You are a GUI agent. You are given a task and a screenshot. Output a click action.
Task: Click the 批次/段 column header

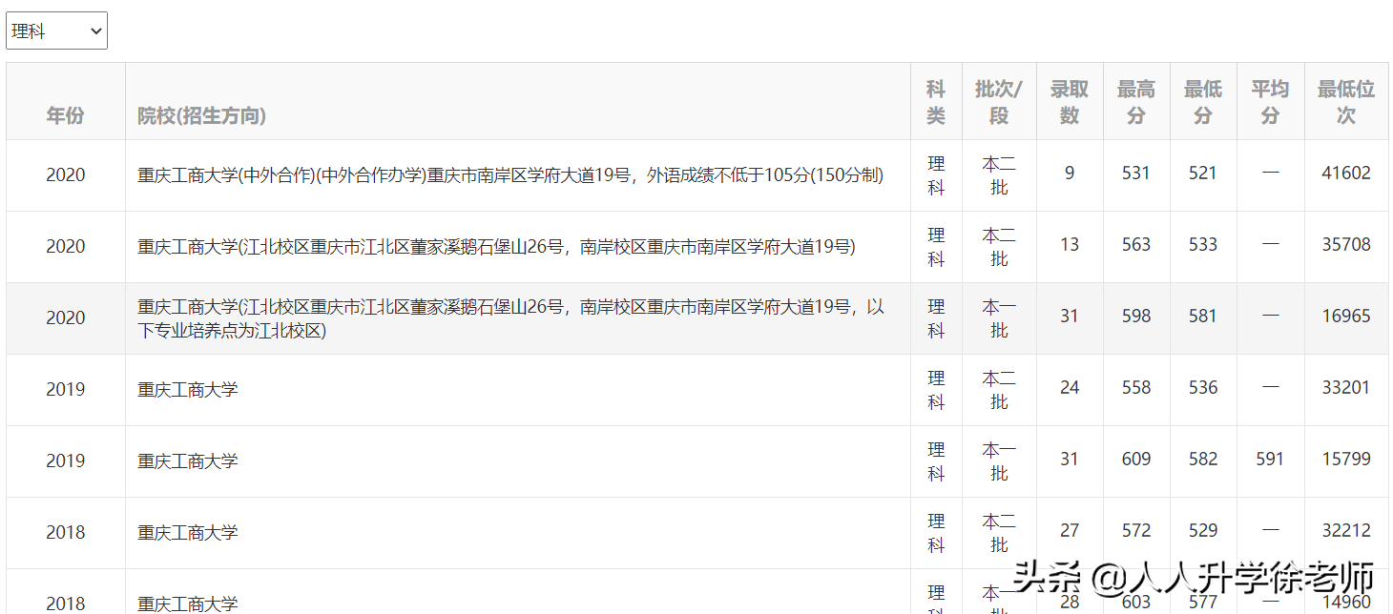(x=999, y=102)
